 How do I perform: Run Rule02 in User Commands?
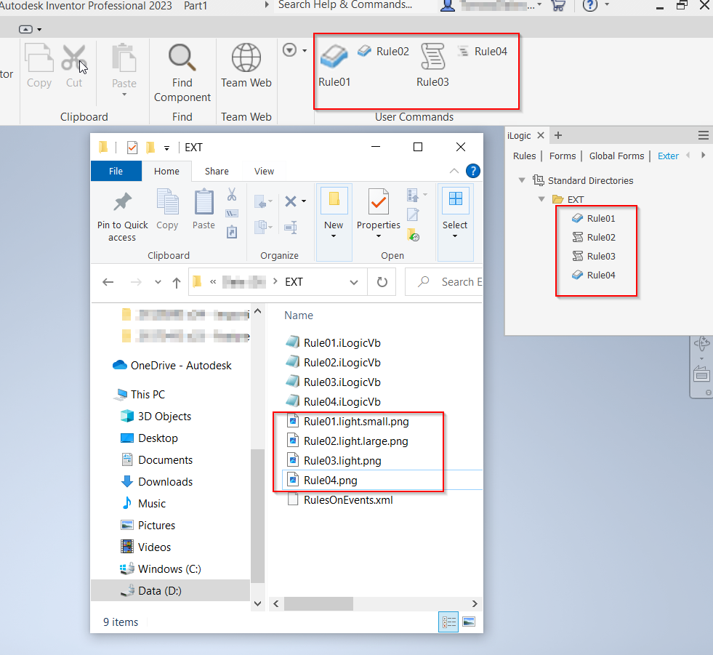tap(384, 51)
